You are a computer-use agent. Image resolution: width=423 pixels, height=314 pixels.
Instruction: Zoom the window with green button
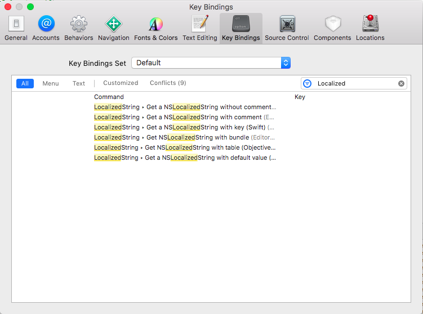(x=30, y=7)
